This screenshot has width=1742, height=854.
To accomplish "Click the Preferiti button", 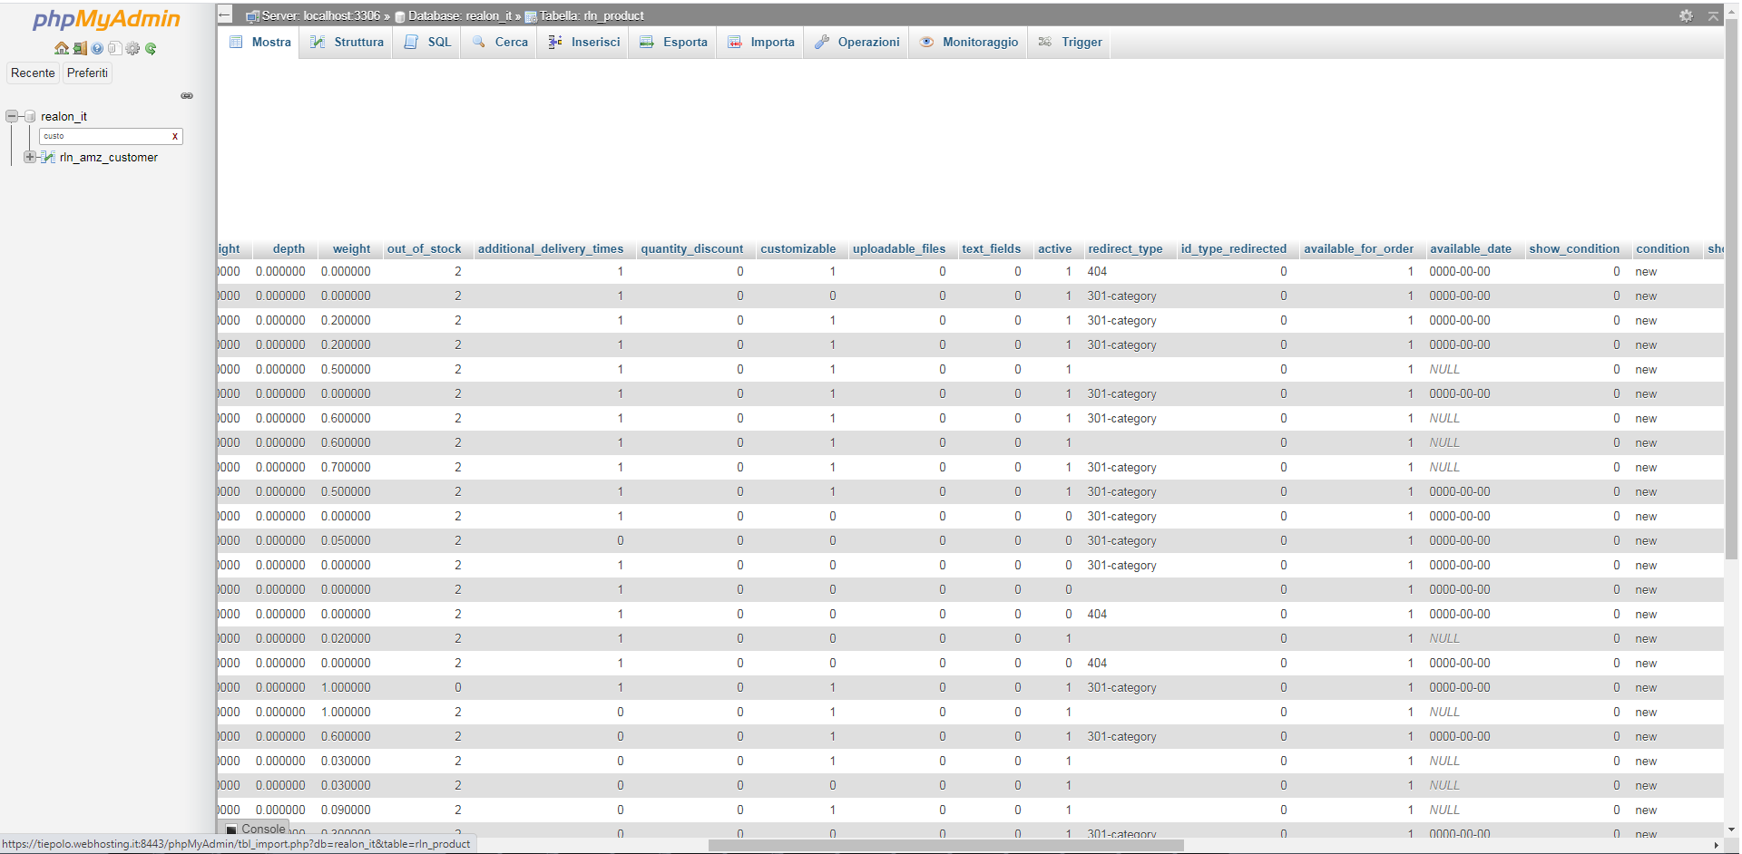I will (87, 73).
